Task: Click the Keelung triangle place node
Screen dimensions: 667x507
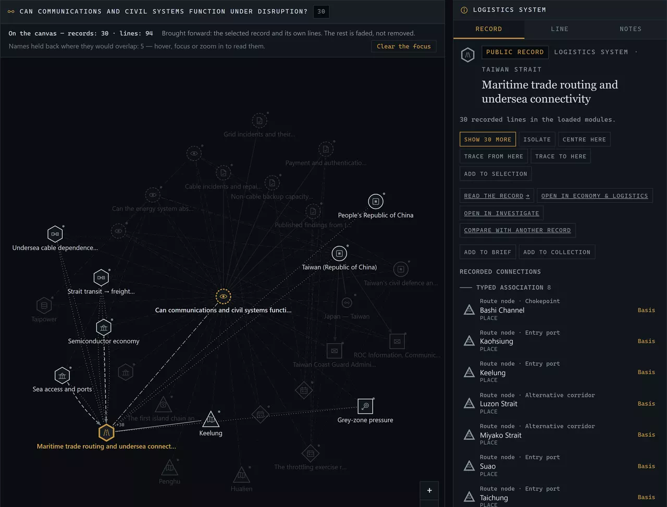Action: pyautogui.click(x=211, y=418)
